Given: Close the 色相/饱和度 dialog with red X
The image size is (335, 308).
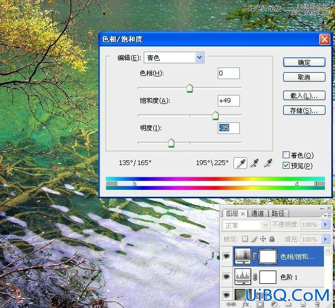Looking at the screenshot, I should (324, 39).
